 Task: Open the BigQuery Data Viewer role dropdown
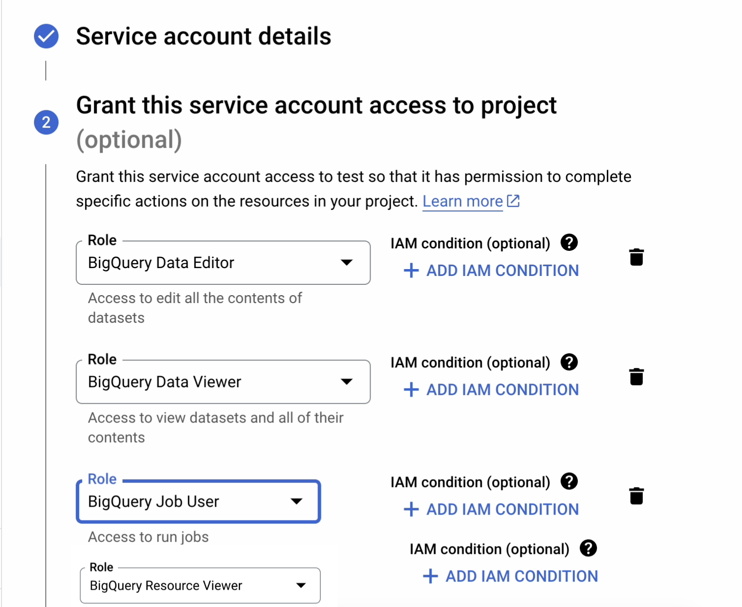(x=223, y=382)
